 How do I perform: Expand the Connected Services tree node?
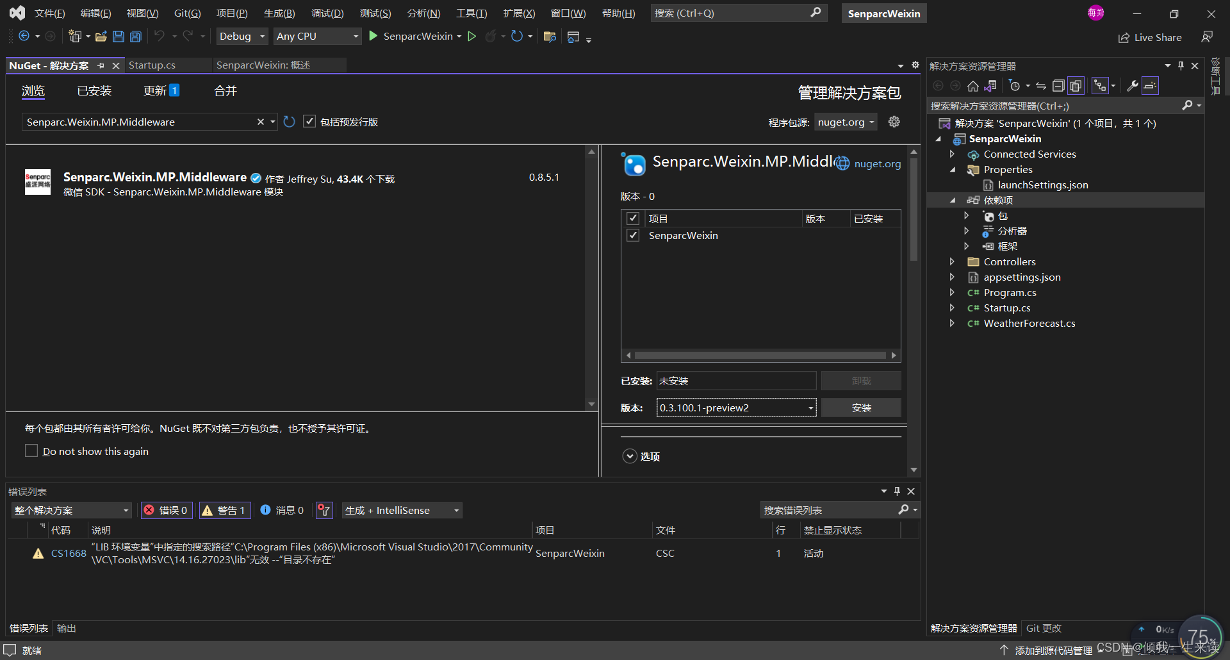[x=952, y=154]
